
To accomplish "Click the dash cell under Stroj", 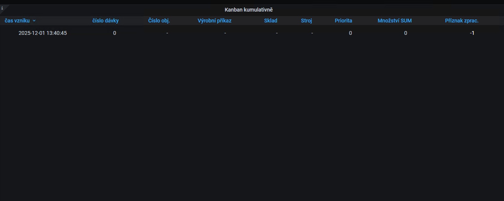I will click(312, 33).
